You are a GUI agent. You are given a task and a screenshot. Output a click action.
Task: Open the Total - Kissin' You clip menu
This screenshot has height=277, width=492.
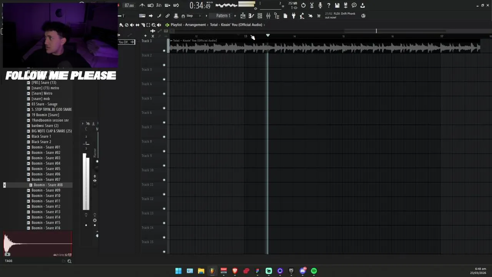(171, 40)
